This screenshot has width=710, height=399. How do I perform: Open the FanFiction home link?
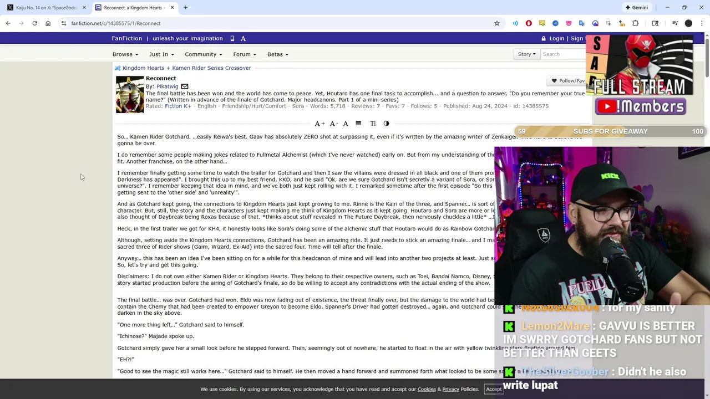click(x=127, y=38)
